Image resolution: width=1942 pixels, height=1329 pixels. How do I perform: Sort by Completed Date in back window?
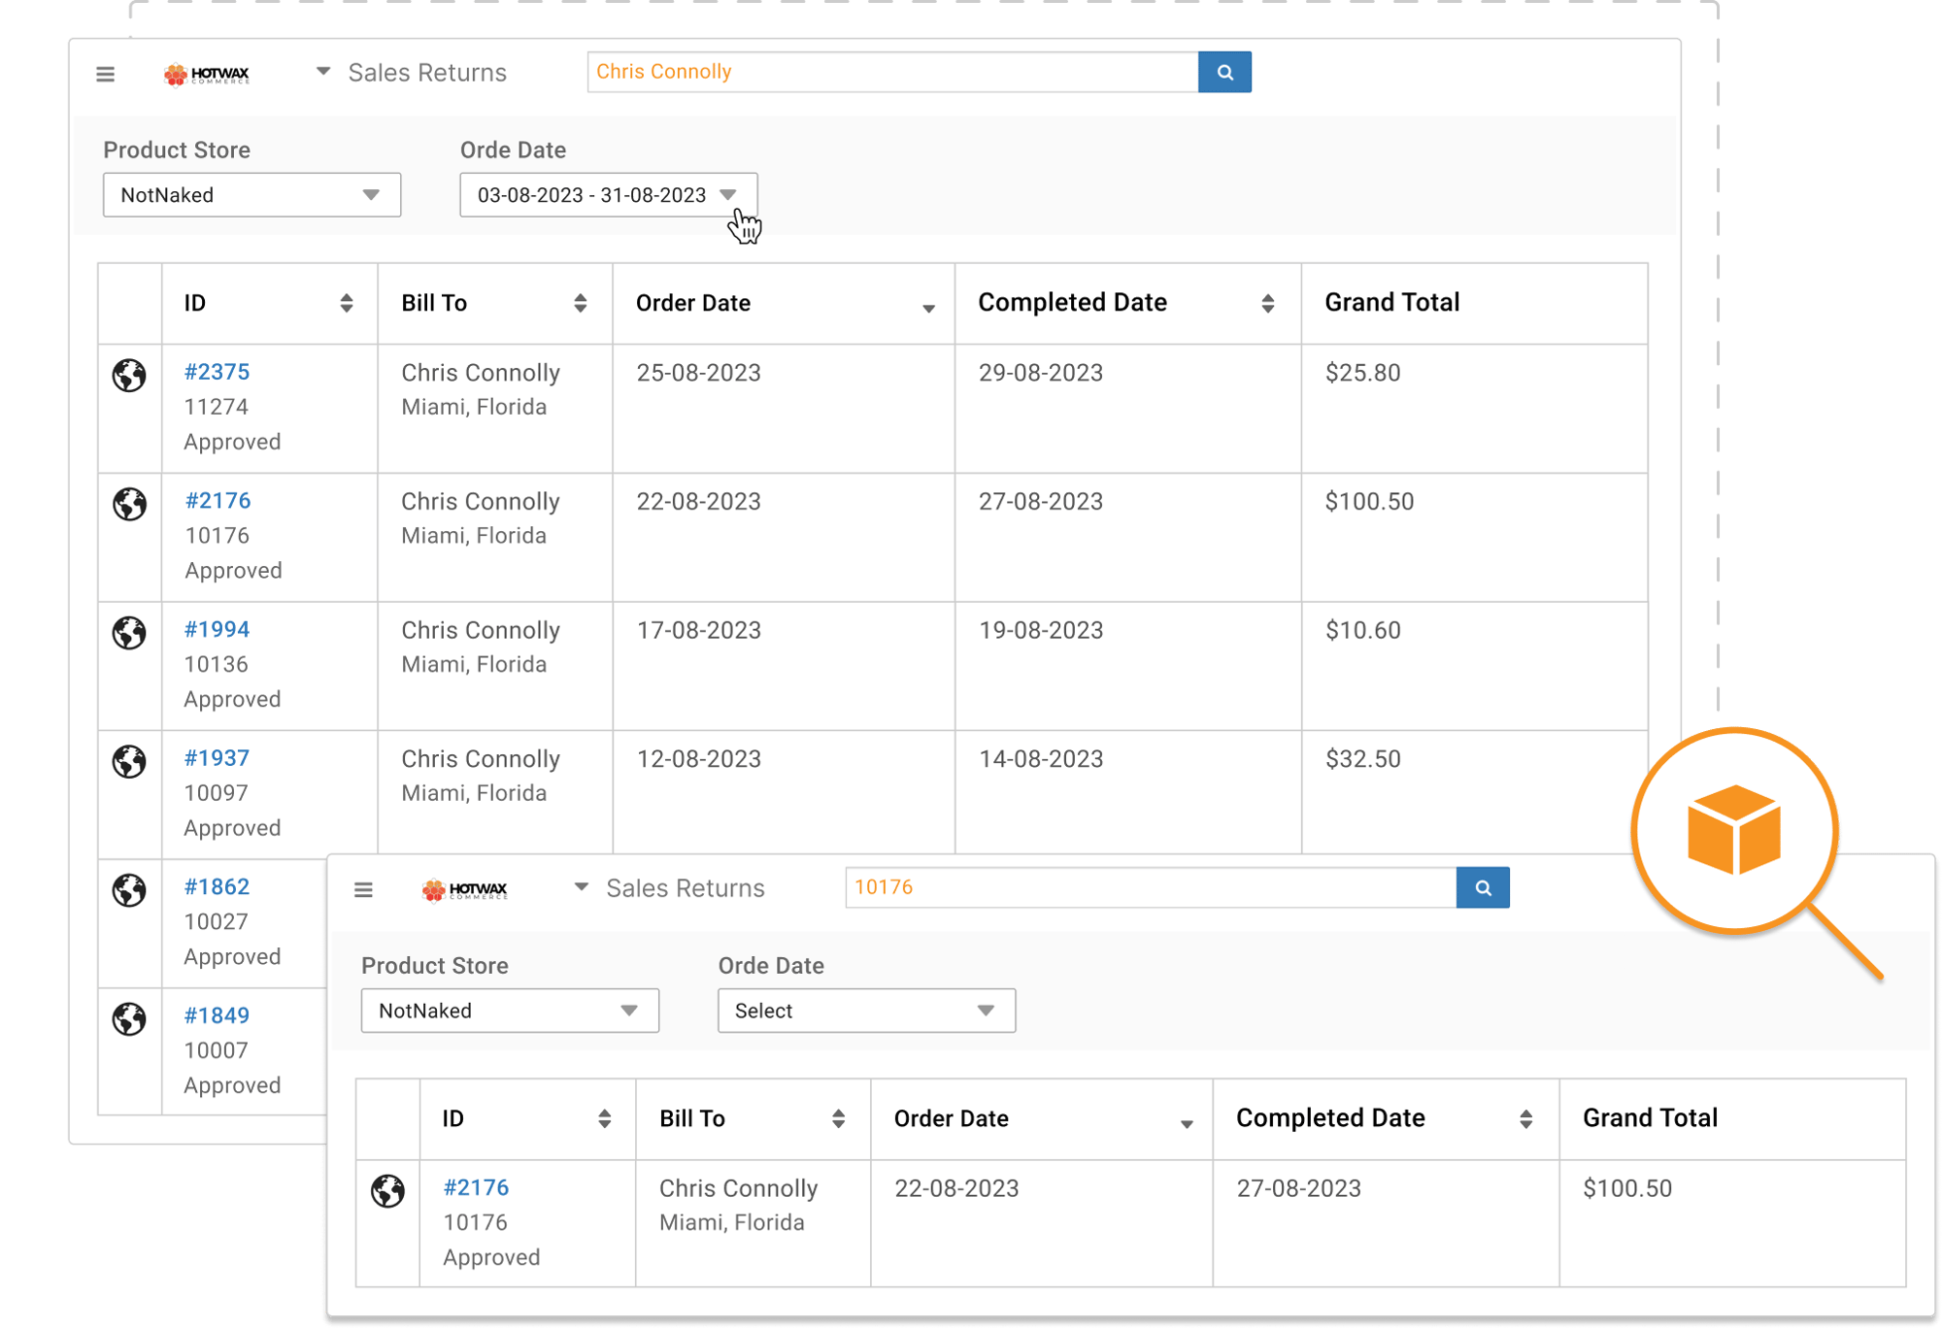click(x=1268, y=303)
